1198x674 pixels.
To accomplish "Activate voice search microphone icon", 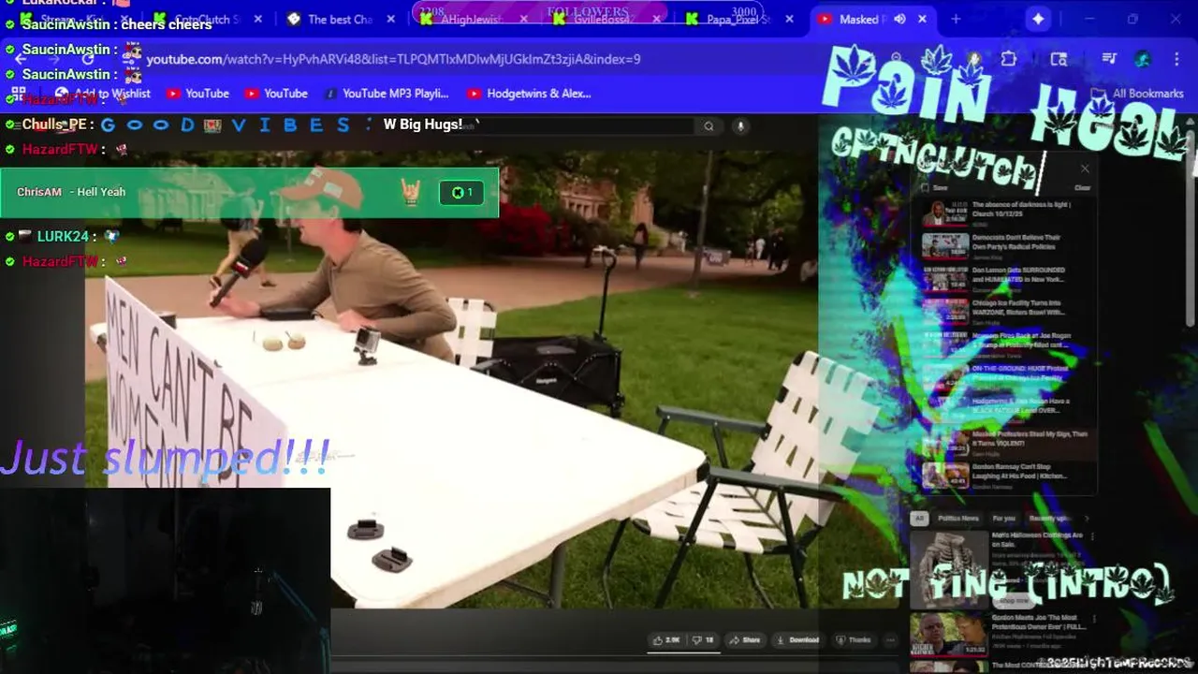I will click(739, 126).
